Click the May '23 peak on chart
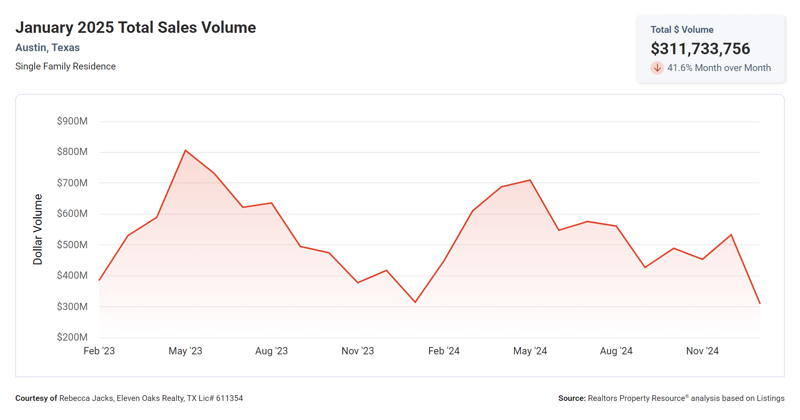The image size is (800, 420). point(185,150)
